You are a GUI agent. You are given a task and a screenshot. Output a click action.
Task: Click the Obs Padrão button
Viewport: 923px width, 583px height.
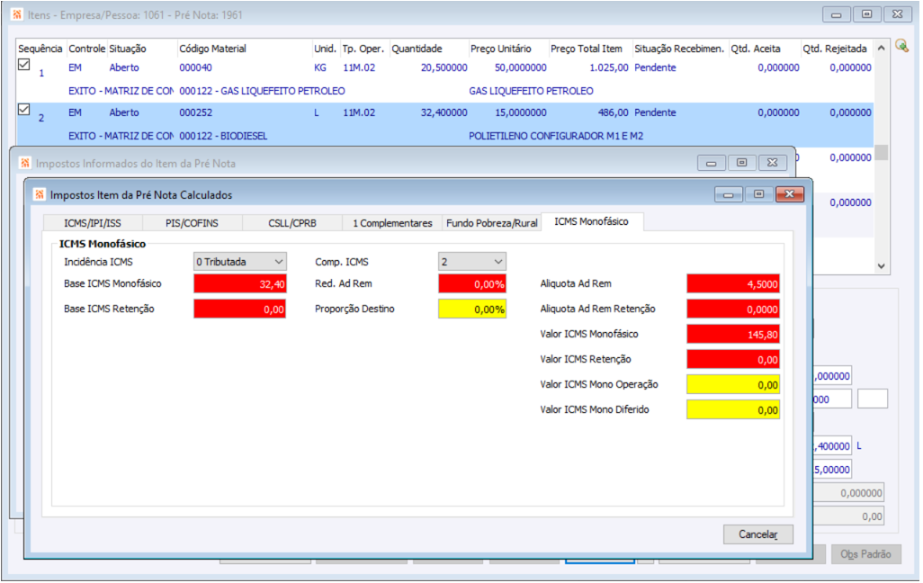pyautogui.click(x=866, y=554)
